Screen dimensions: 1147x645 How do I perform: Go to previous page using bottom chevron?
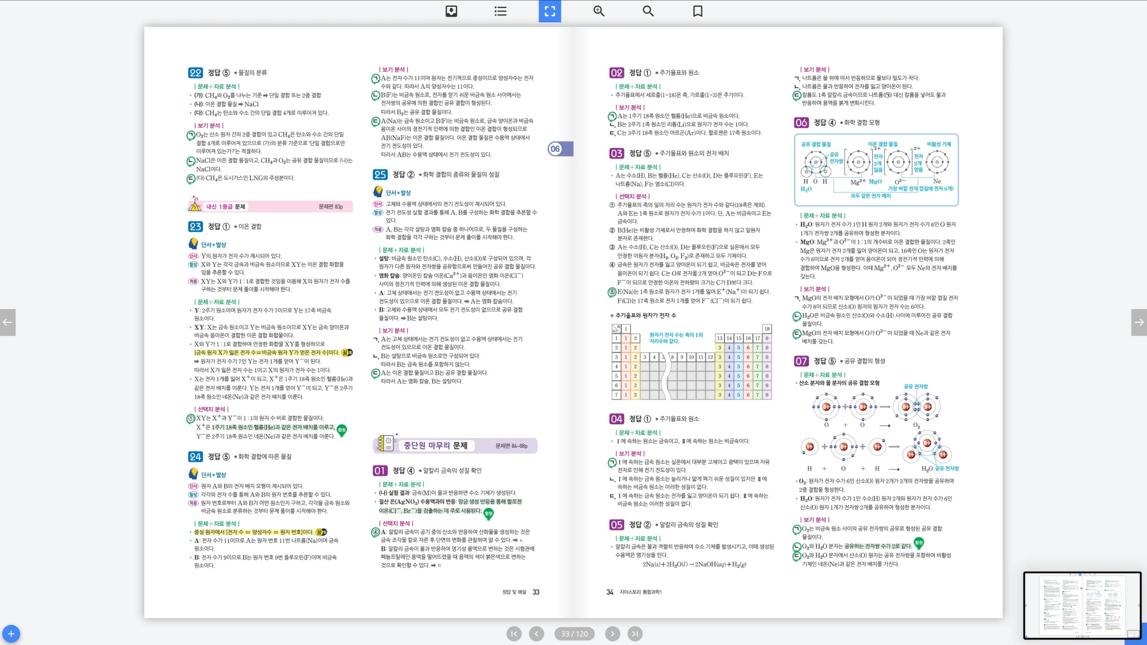[536, 634]
